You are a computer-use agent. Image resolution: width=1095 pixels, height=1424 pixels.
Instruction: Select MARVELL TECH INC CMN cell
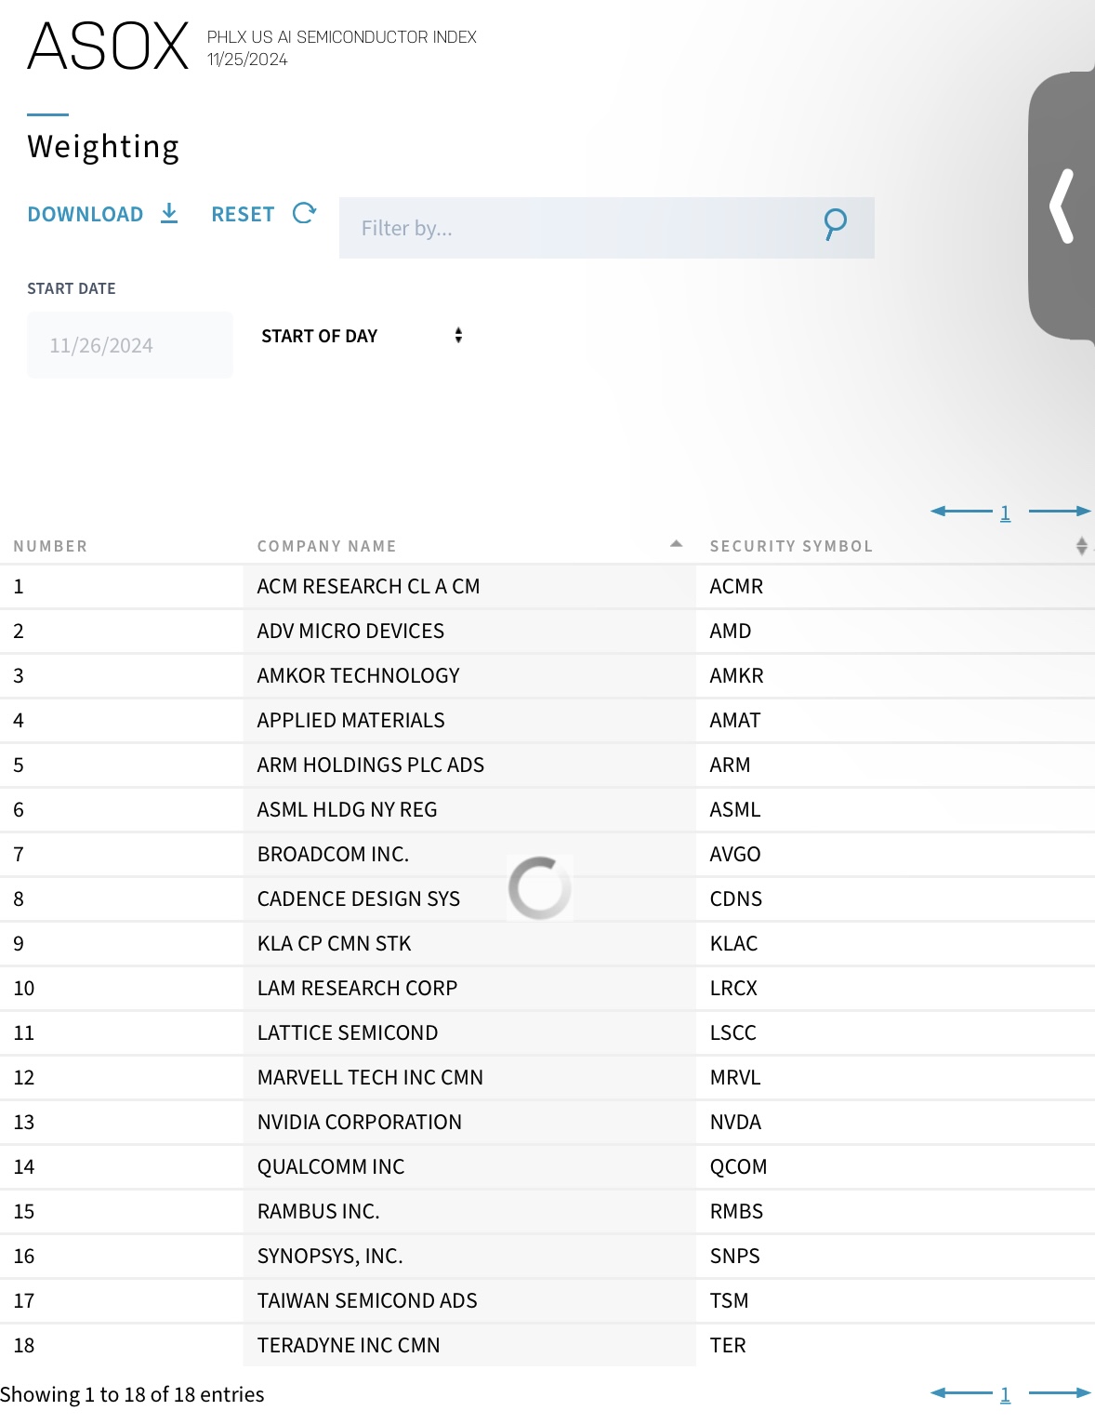pos(469,1077)
